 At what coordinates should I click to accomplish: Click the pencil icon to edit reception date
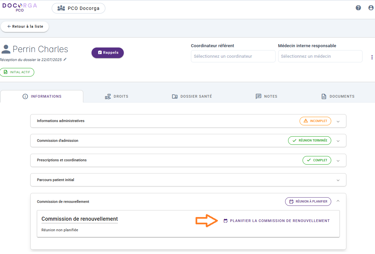coord(65,59)
